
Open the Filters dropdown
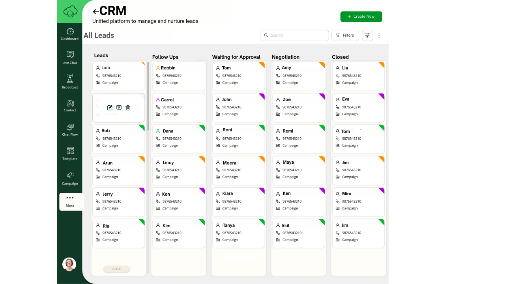pos(345,35)
